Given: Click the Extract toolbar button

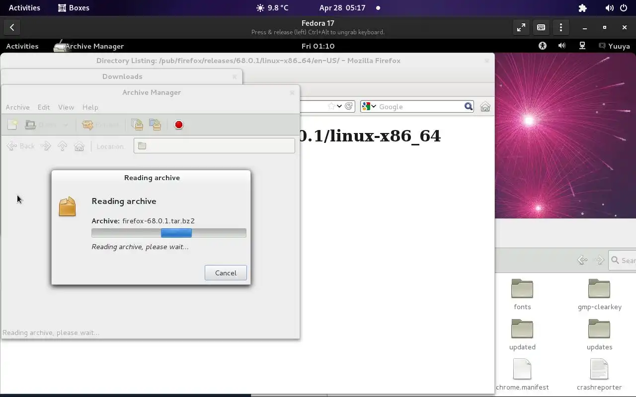Looking at the screenshot, I should [101, 125].
